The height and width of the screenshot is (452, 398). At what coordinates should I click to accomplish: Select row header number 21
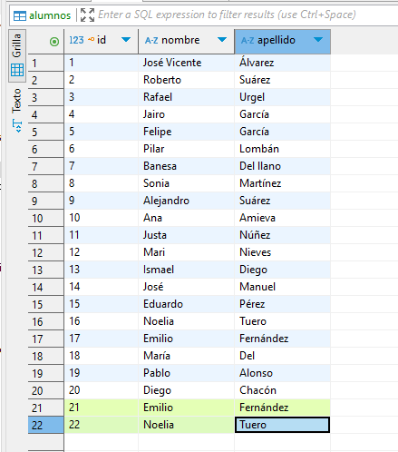point(46,408)
